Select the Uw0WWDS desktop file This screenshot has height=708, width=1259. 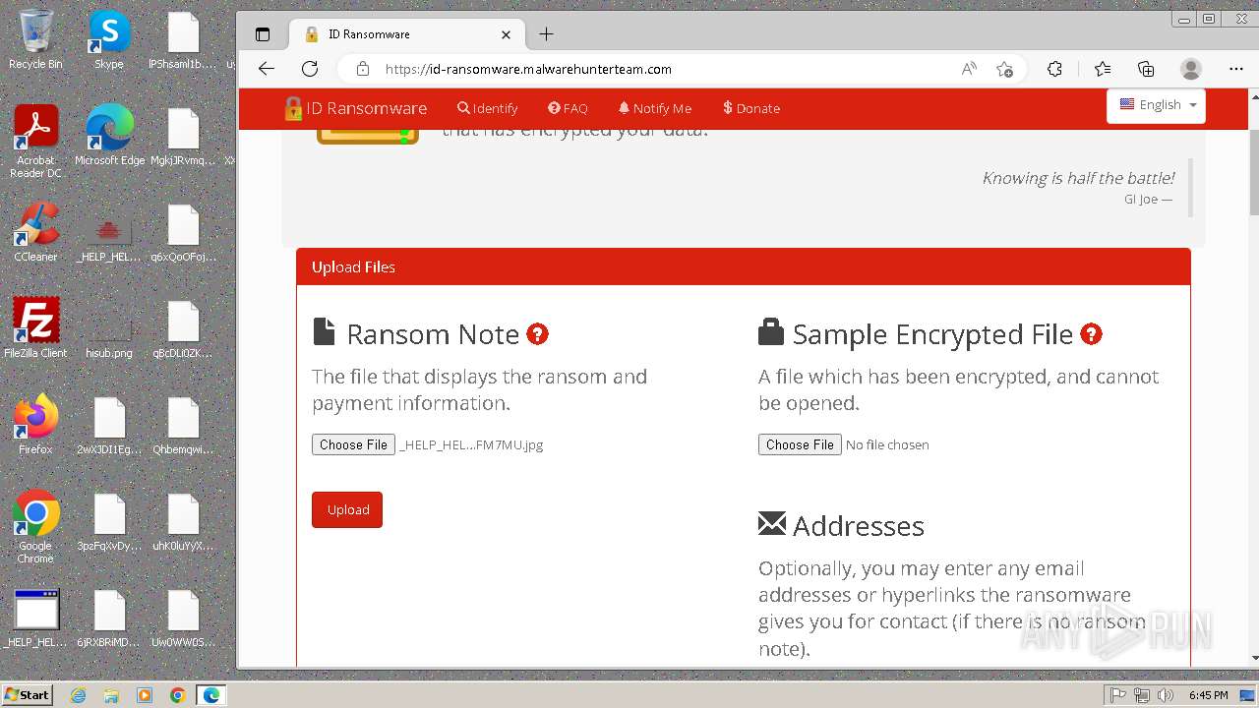tap(183, 618)
